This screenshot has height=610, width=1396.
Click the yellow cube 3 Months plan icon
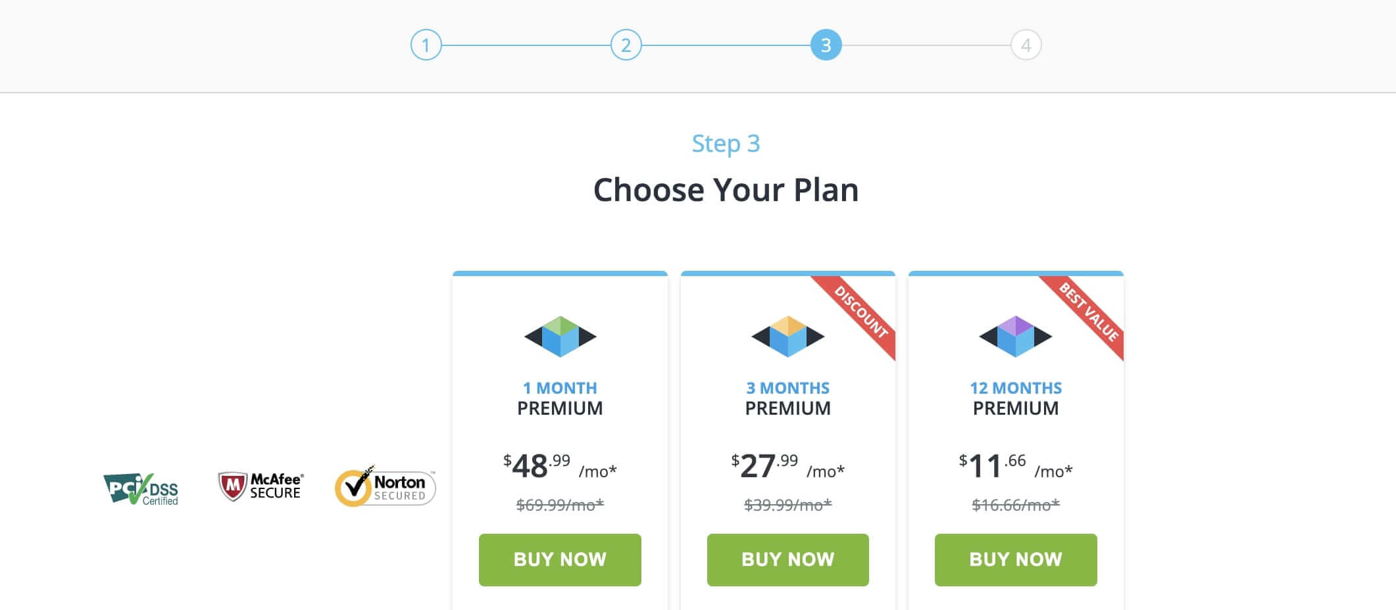pos(787,337)
